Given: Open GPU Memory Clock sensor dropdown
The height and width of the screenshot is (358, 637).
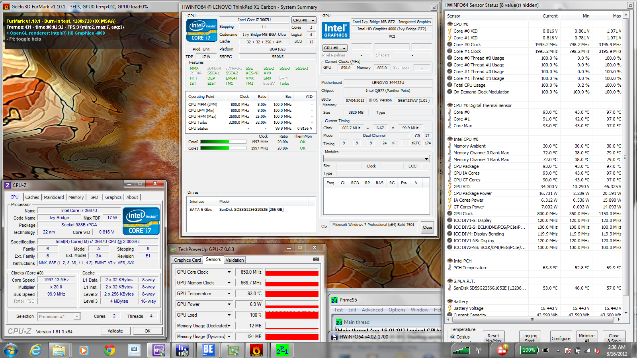Looking at the screenshot, I should [229, 283].
